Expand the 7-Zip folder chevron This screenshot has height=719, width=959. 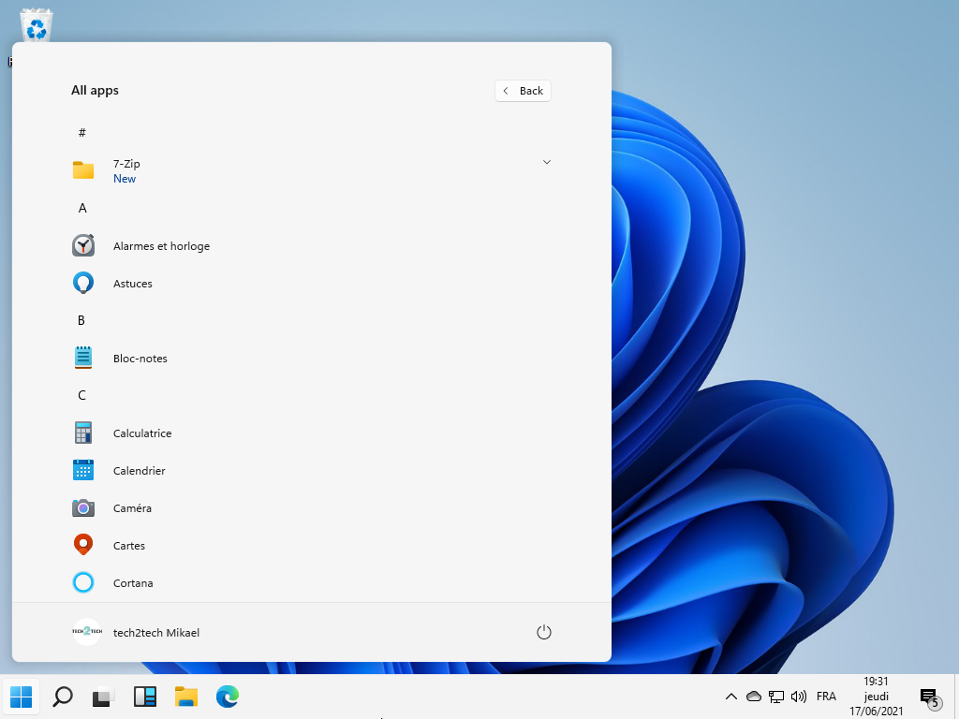click(547, 162)
